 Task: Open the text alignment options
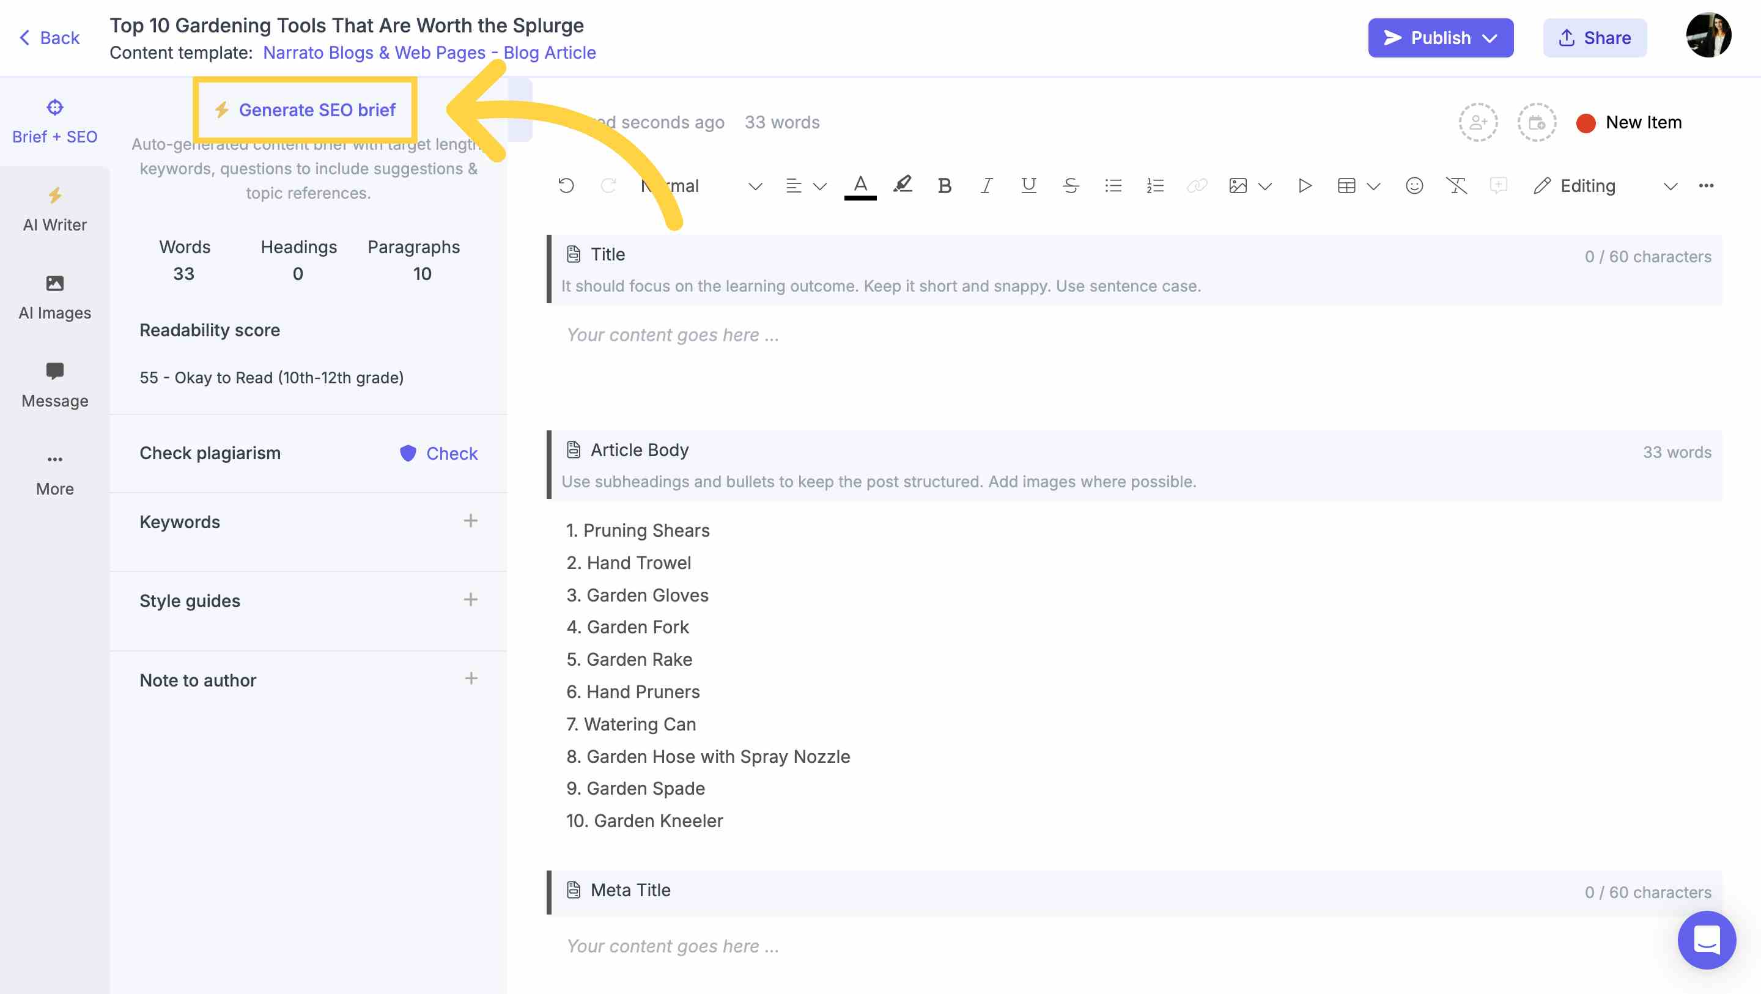(x=806, y=186)
